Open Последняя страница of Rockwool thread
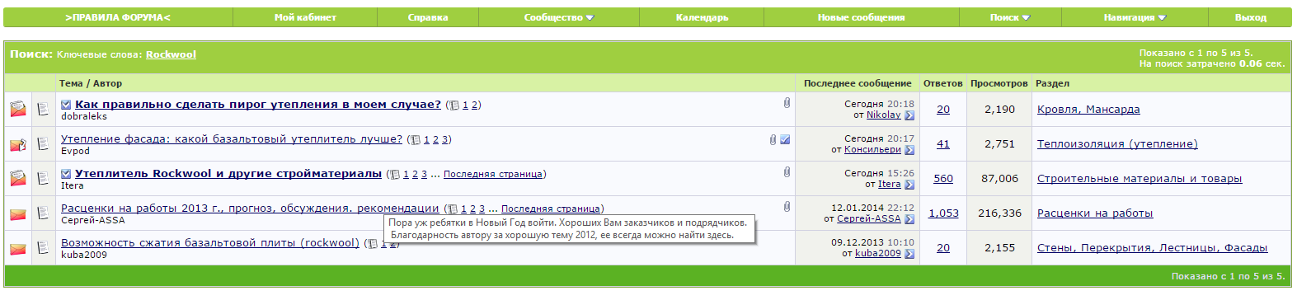 tap(493, 174)
